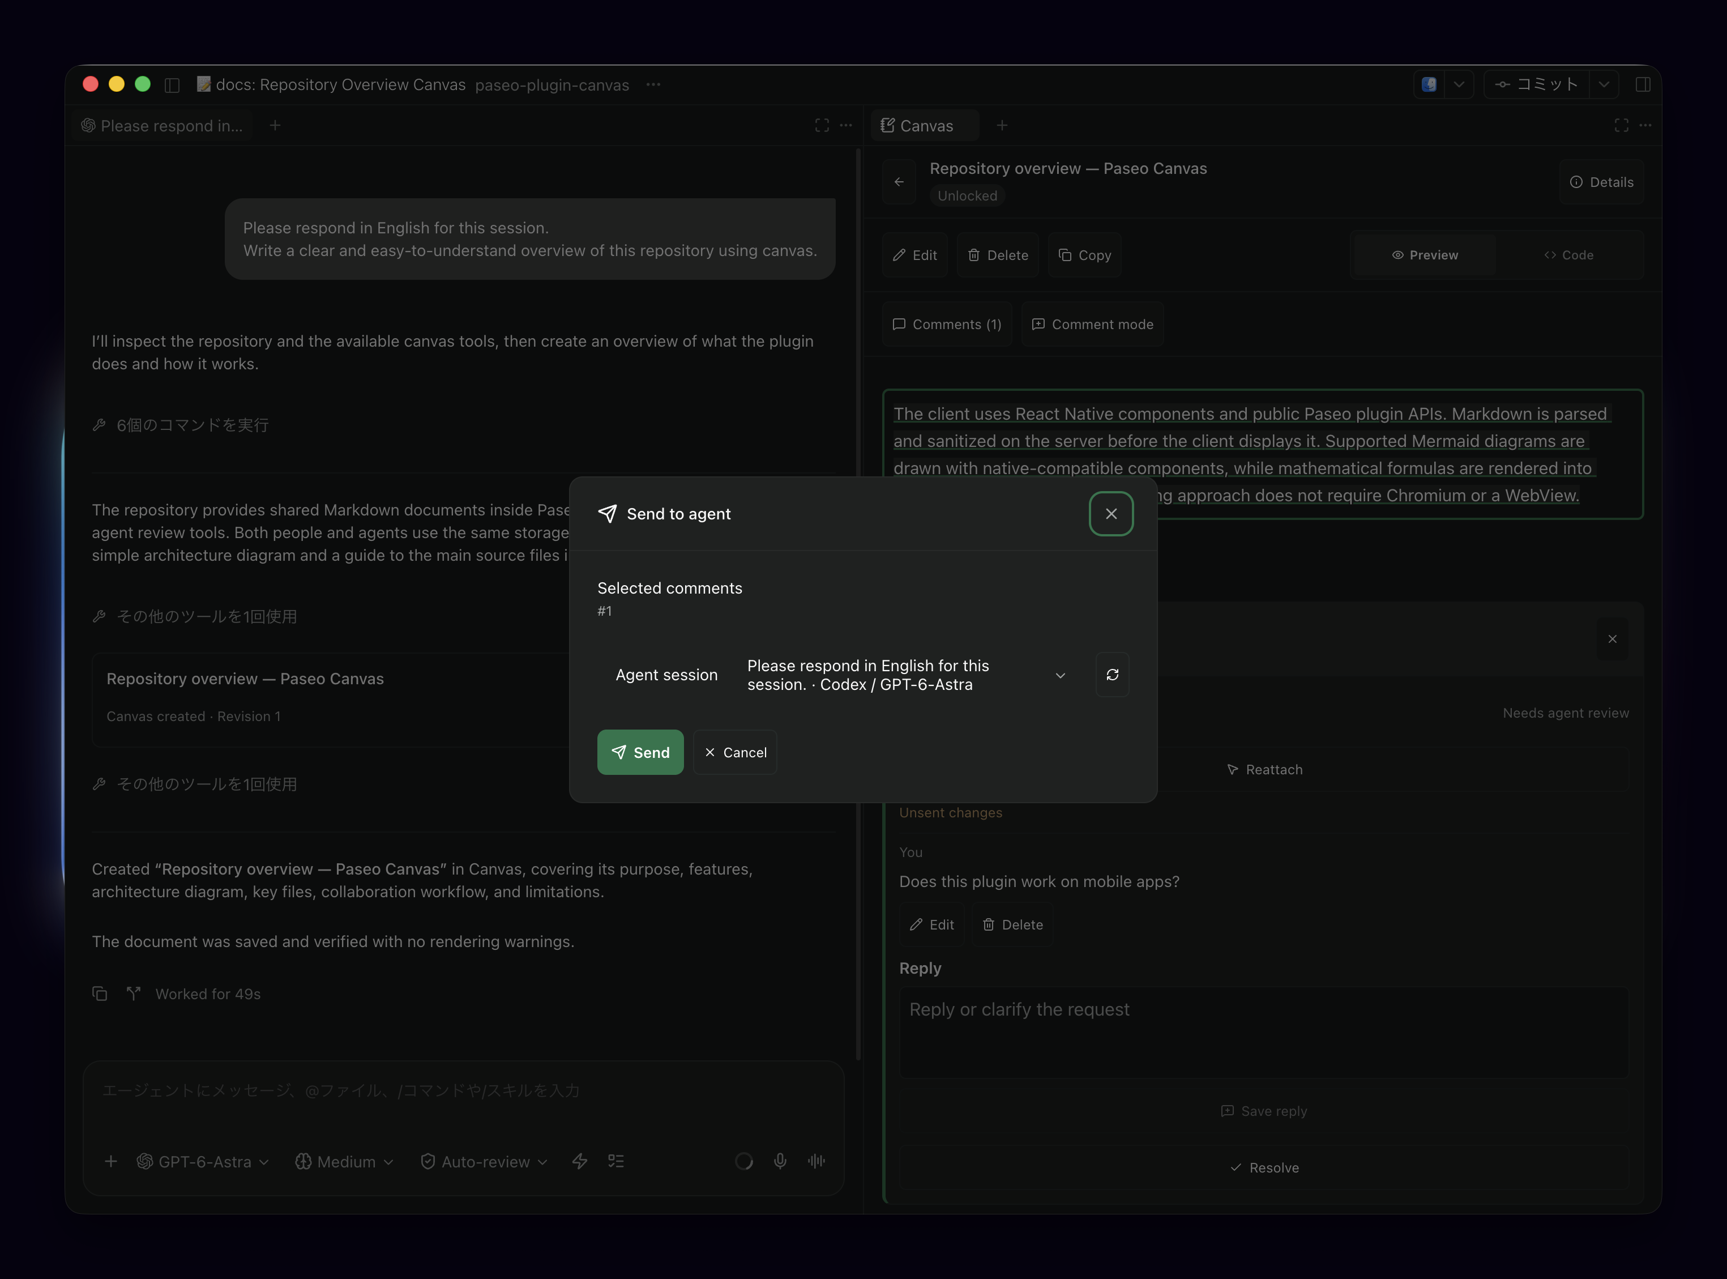The image size is (1727, 1279).
Task: Cancel the Send to agent dialog
Action: [735, 752]
